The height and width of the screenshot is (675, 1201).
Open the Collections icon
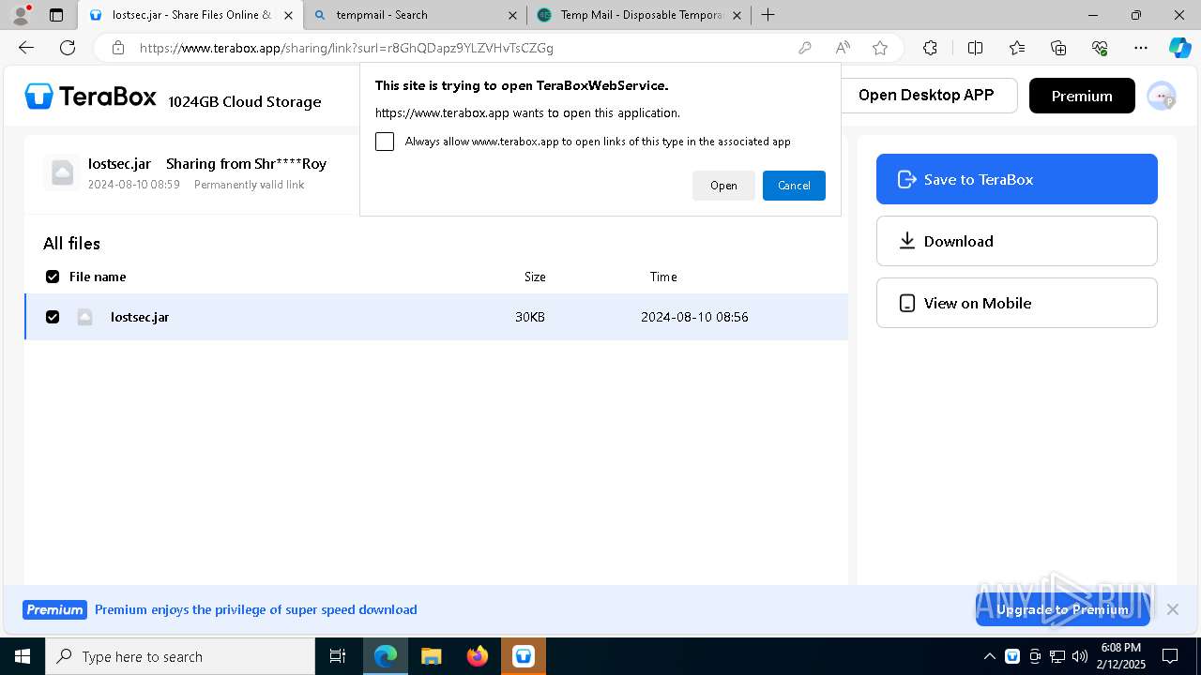(x=1058, y=48)
